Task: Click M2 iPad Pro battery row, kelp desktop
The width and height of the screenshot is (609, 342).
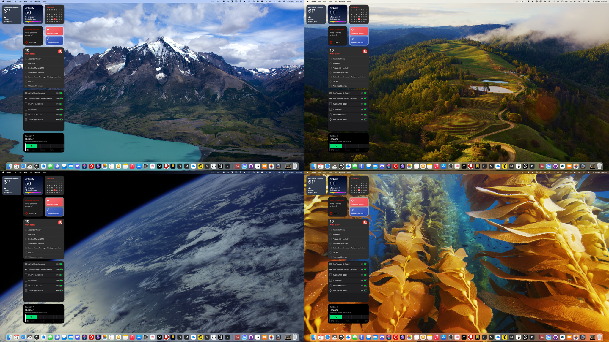Action: click(348, 280)
